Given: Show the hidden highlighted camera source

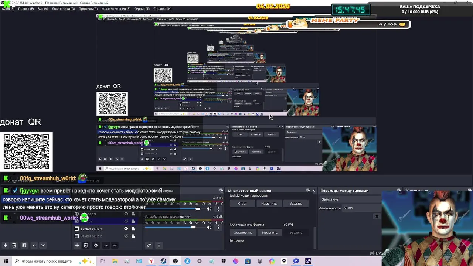Looking at the screenshot, I should [126, 221].
